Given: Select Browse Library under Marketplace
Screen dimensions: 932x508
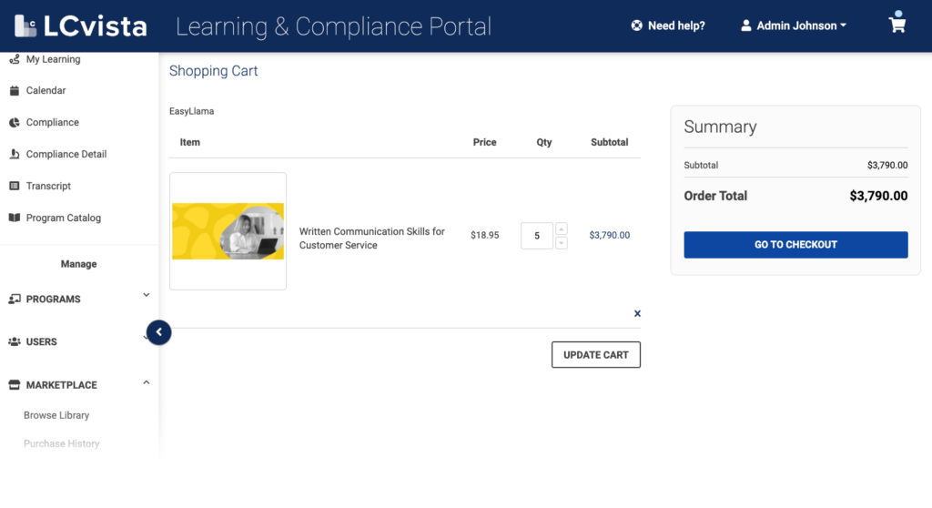Looking at the screenshot, I should 56,415.
